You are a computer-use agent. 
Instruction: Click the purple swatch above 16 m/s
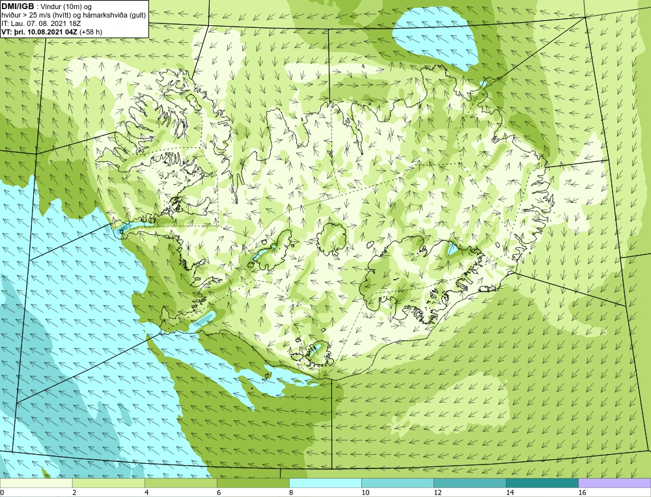(x=615, y=483)
